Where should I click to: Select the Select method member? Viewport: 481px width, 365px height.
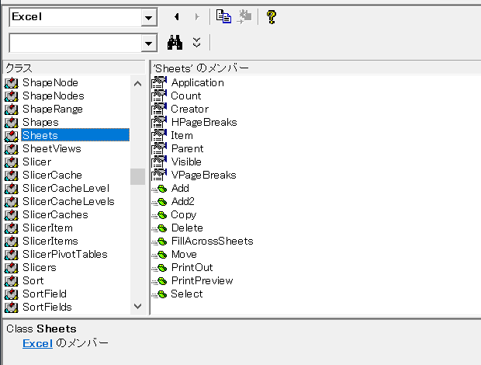point(186,294)
